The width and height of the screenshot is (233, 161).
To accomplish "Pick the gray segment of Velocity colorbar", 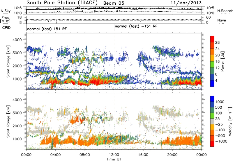I will click(x=212, y=121).
